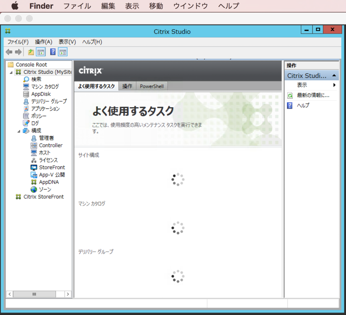346x315 pixels.
Task: Open the Finder menu in macOS menu bar
Action: pos(41,6)
